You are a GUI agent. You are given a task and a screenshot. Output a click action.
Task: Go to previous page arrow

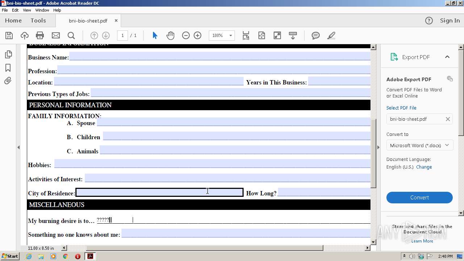pos(94,36)
